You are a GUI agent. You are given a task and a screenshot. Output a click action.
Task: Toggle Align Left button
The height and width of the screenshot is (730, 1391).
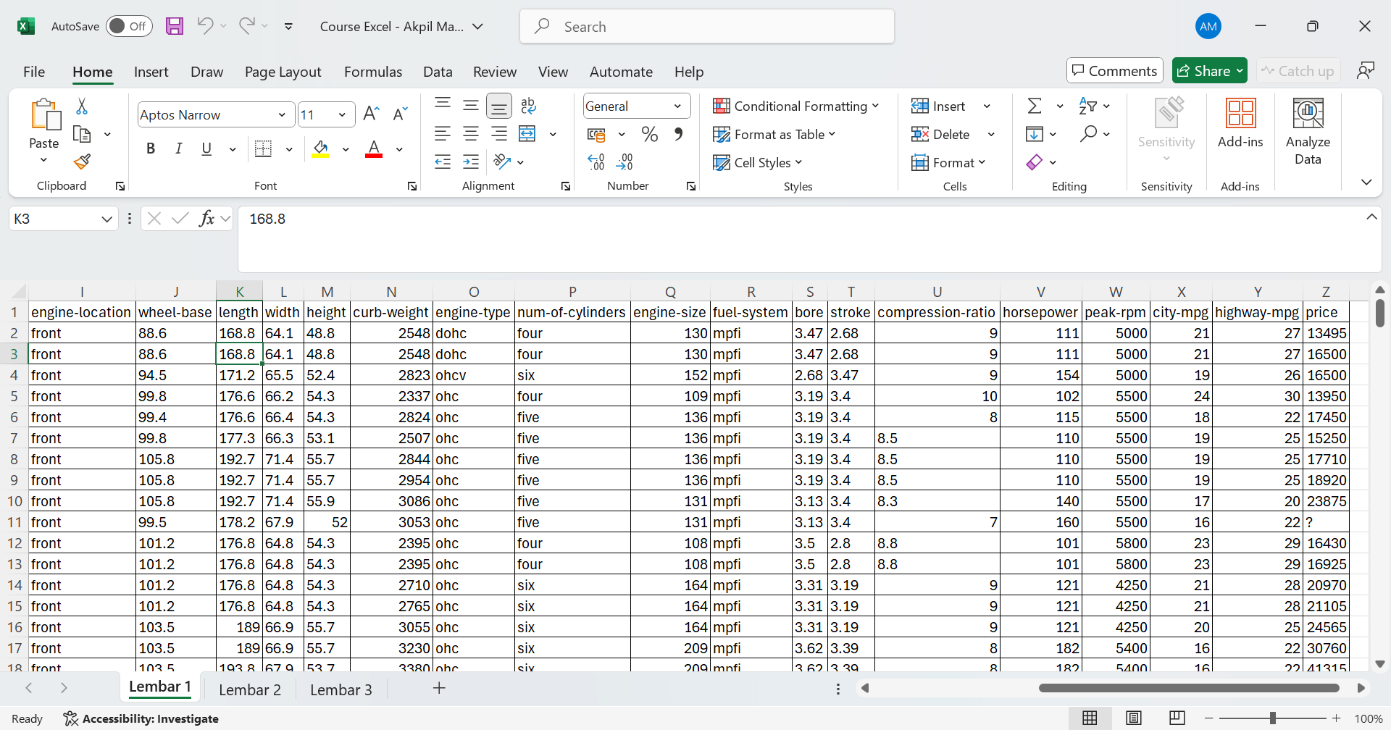tap(443, 134)
